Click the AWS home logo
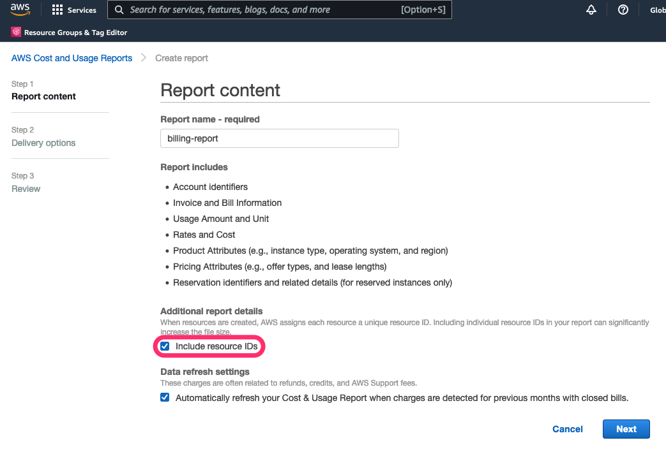The image size is (666, 452). pyautogui.click(x=19, y=10)
